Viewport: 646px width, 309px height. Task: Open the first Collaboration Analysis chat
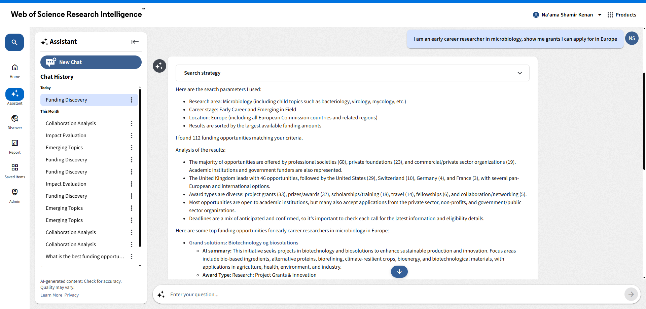click(x=71, y=123)
